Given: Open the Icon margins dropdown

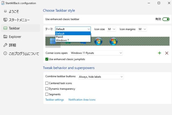Looking at the screenshot, I should [142, 29].
